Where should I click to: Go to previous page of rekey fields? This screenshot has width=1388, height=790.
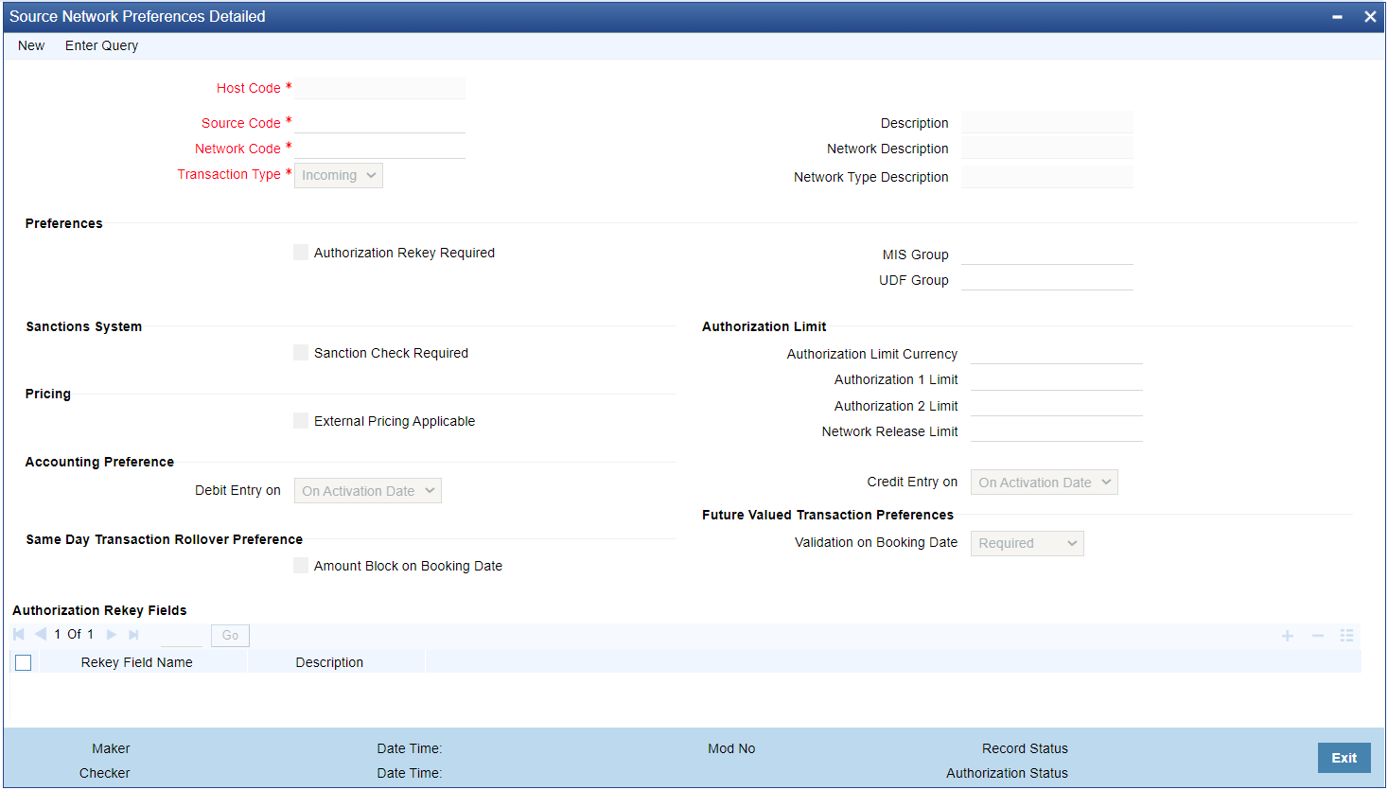pyautogui.click(x=41, y=635)
